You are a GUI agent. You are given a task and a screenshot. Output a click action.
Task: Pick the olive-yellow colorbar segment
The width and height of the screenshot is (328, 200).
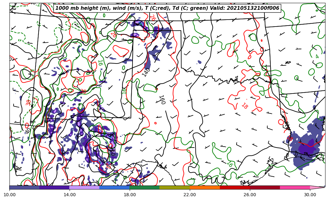pos(175,187)
